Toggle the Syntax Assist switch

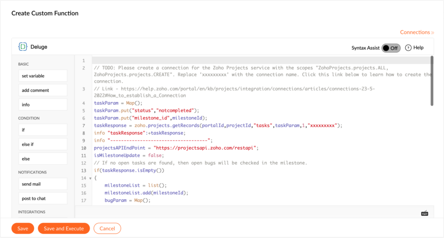(391, 48)
